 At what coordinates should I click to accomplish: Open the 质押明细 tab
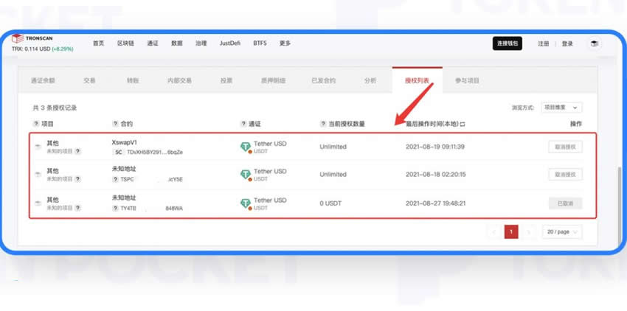click(x=273, y=80)
